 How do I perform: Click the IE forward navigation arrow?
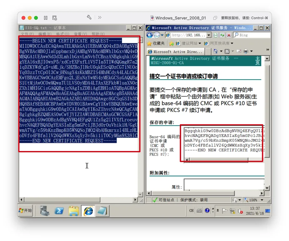[157, 35]
